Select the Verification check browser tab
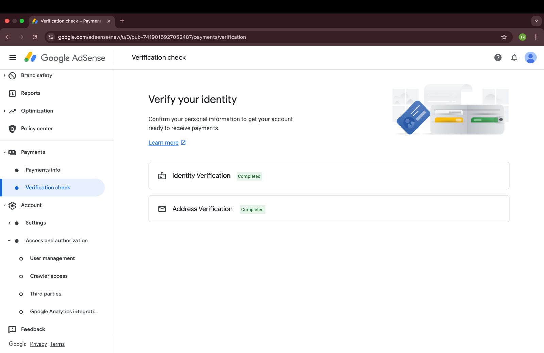Viewport: 544px width, 353px height. pyautogui.click(x=71, y=21)
